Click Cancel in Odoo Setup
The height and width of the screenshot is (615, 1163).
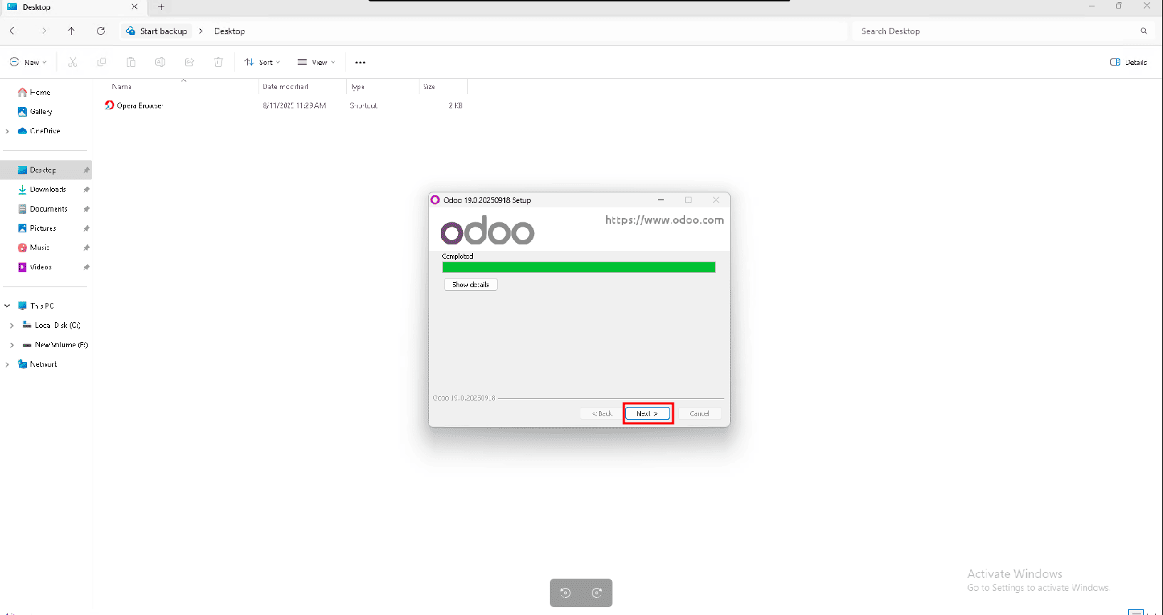(699, 413)
